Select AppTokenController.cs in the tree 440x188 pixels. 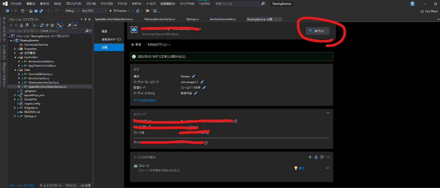pyautogui.click(x=42, y=66)
